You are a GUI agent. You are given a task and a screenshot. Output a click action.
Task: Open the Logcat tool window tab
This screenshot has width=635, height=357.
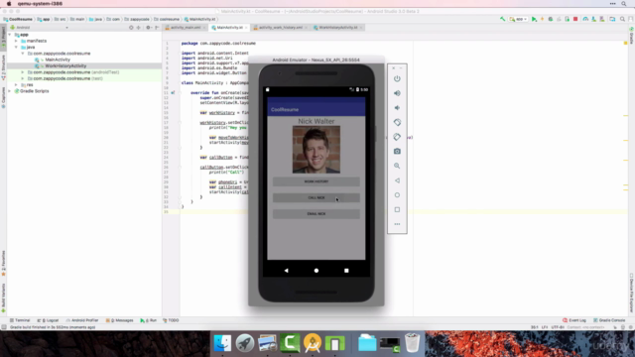(48, 320)
